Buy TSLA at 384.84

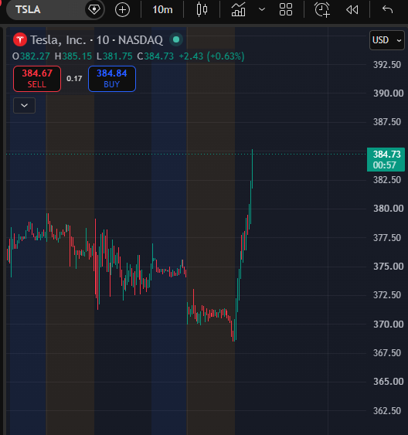click(x=112, y=79)
